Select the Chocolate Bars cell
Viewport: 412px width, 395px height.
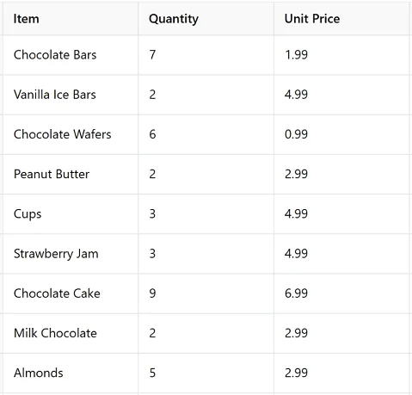[x=71, y=55]
